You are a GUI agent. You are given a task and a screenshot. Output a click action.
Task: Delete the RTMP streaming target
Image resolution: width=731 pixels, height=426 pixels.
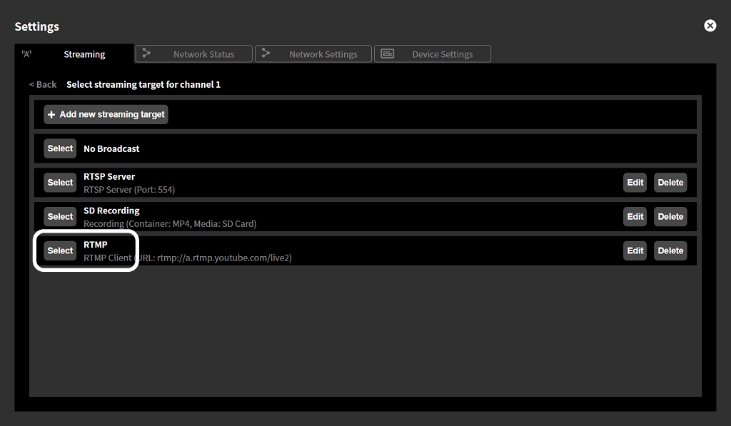click(x=670, y=250)
